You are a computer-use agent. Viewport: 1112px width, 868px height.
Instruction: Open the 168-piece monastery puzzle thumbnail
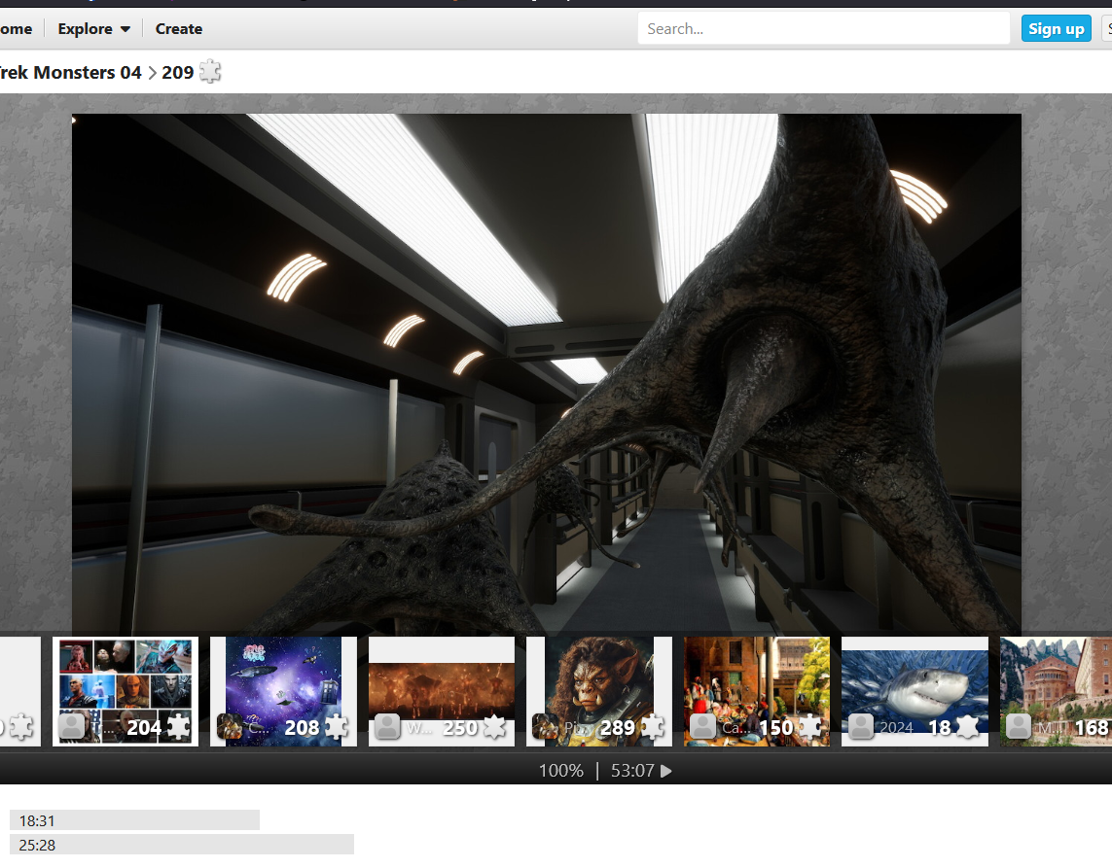[1056, 691]
